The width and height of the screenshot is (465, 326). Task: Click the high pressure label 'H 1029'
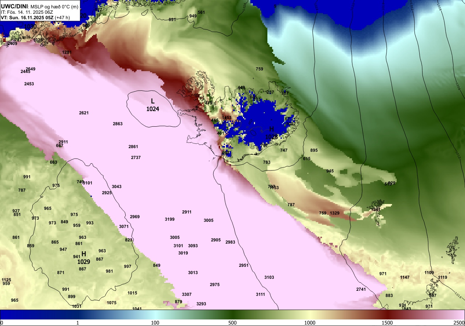pyautogui.click(x=84, y=257)
